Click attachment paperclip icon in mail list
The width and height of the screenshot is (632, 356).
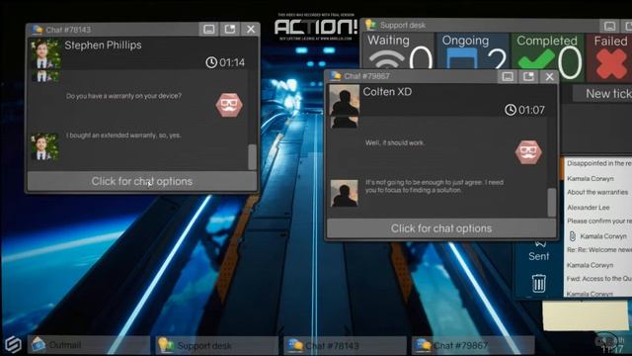[x=572, y=236]
